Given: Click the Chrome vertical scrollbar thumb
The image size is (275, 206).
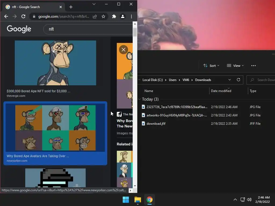Looking at the screenshot, I should click(135, 32).
